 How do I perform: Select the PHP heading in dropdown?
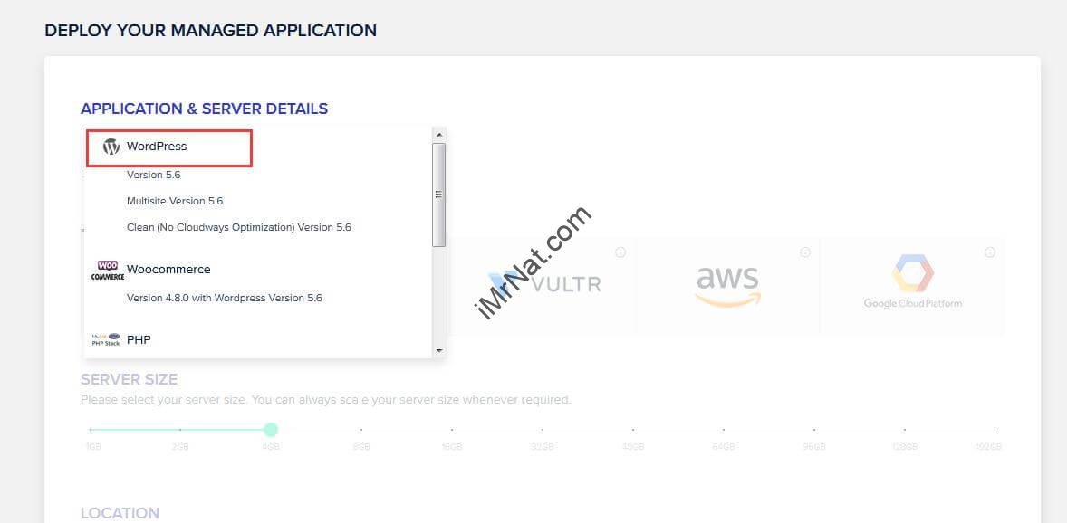pyautogui.click(x=139, y=339)
